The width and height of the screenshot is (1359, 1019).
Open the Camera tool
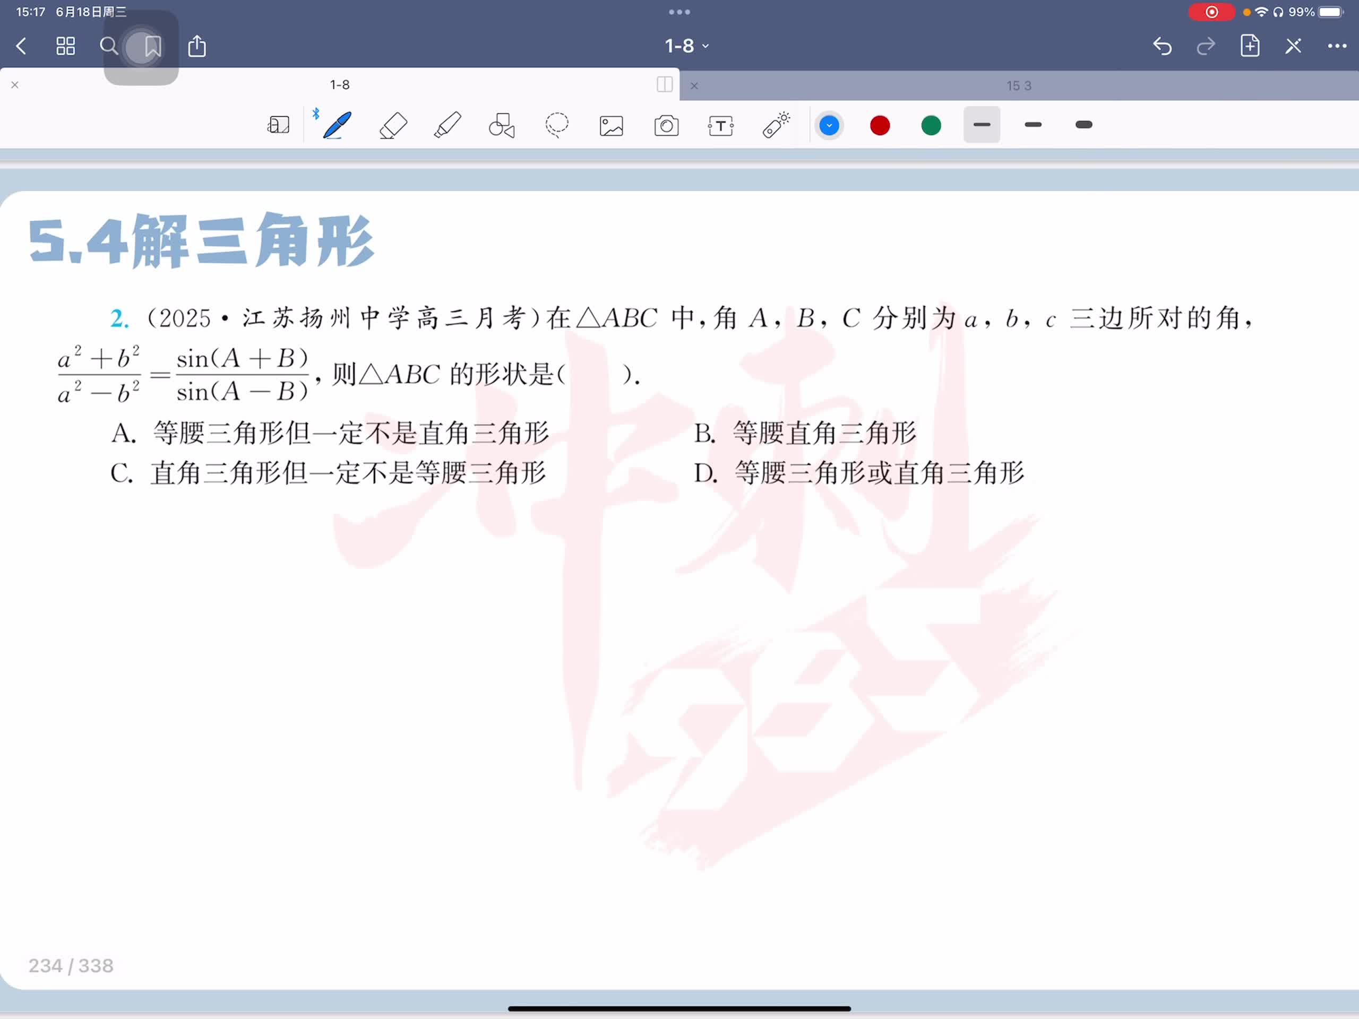[x=666, y=126]
